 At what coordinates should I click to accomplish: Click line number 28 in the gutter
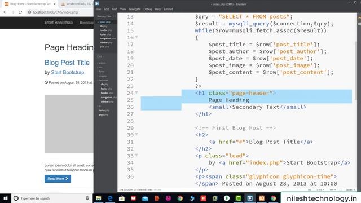pyautogui.click(x=130, y=121)
